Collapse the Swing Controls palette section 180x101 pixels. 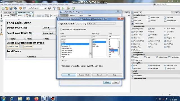(132, 26)
